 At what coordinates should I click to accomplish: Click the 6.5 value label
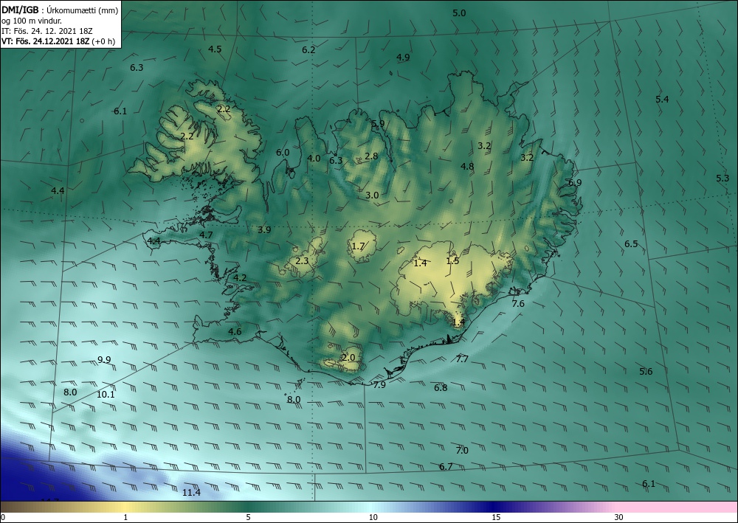[631, 243]
